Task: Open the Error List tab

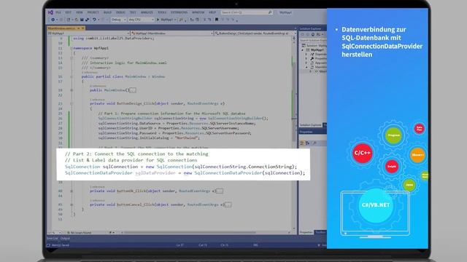Action: click(52, 238)
